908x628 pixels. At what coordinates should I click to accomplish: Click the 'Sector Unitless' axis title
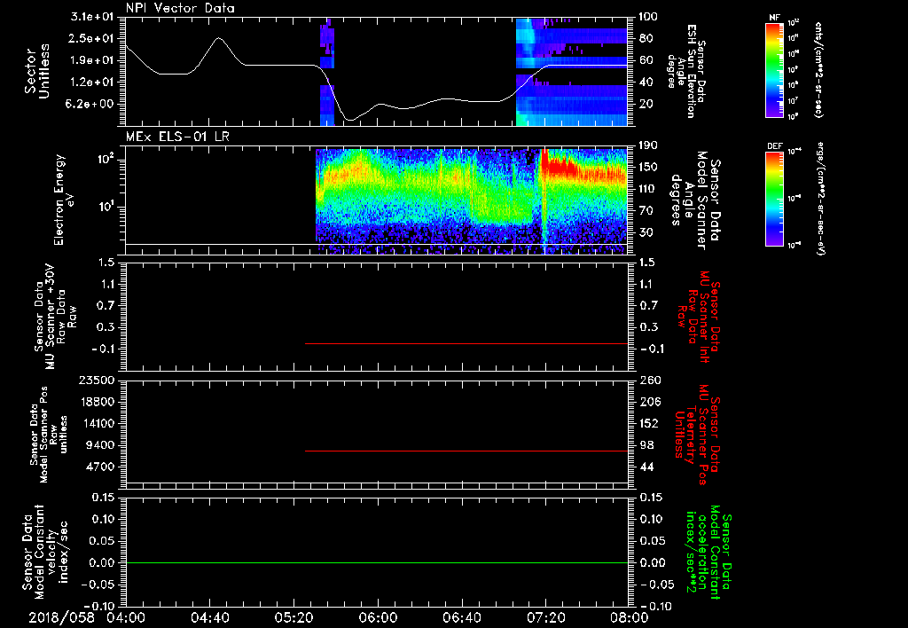click(37, 71)
